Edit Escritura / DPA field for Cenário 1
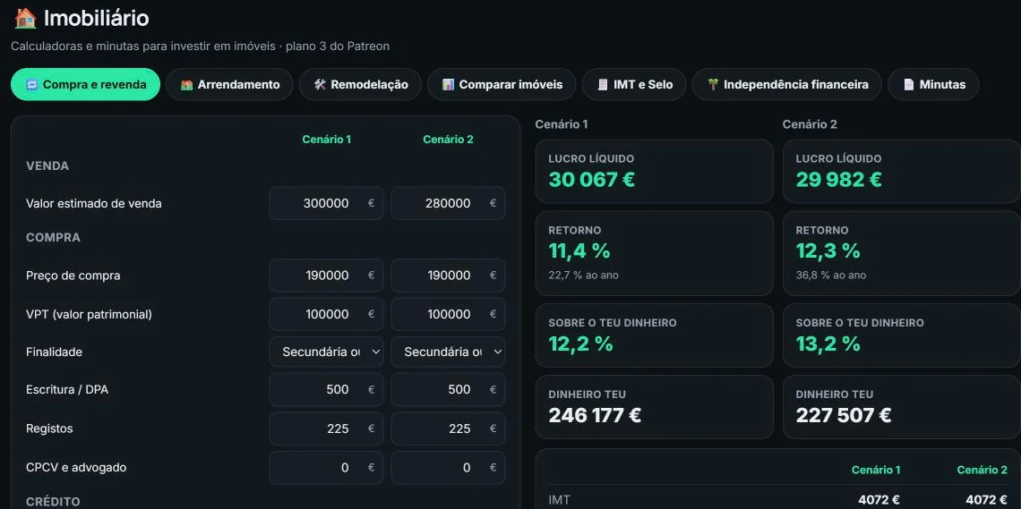 tap(326, 389)
